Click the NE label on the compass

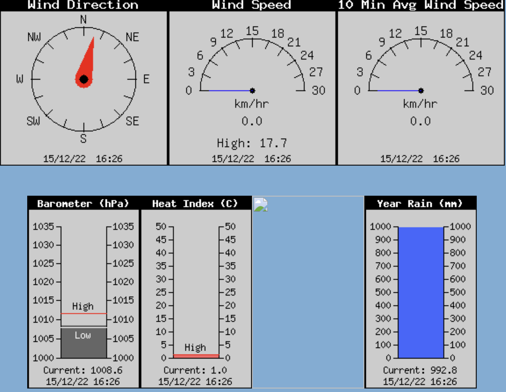click(132, 37)
